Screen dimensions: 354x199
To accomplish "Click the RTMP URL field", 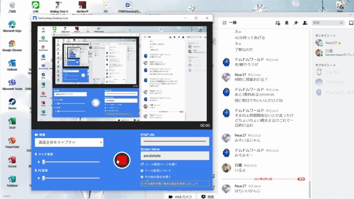I will (x=175, y=142).
